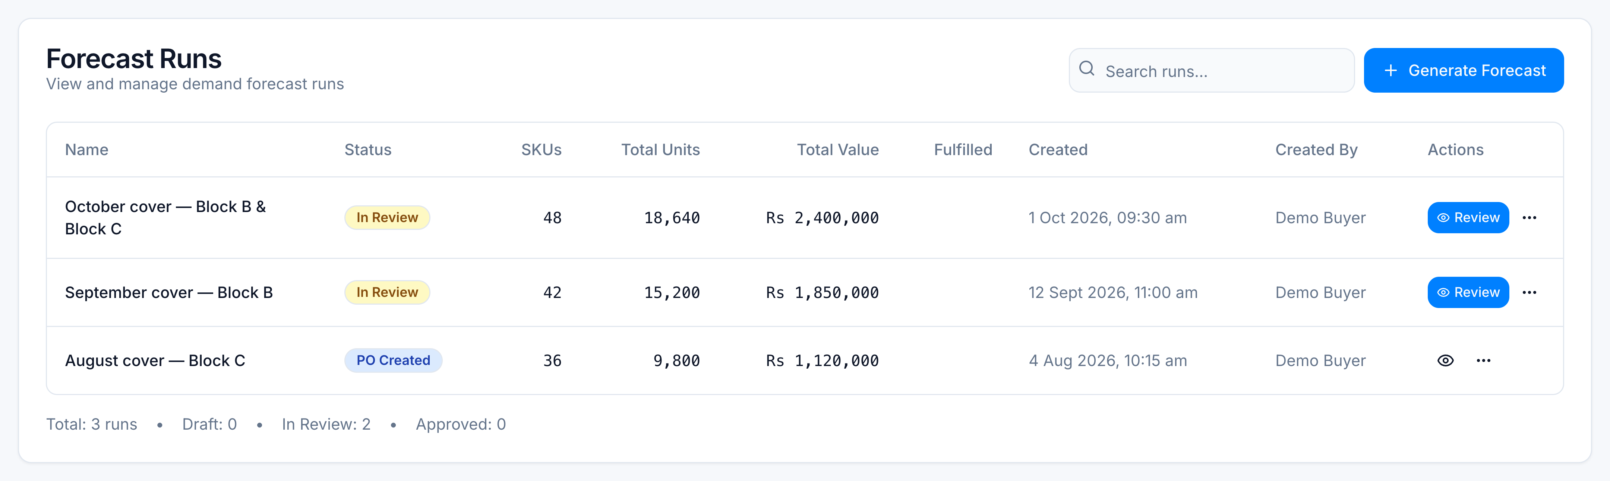Click the Created By column header

coord(1316,150)
